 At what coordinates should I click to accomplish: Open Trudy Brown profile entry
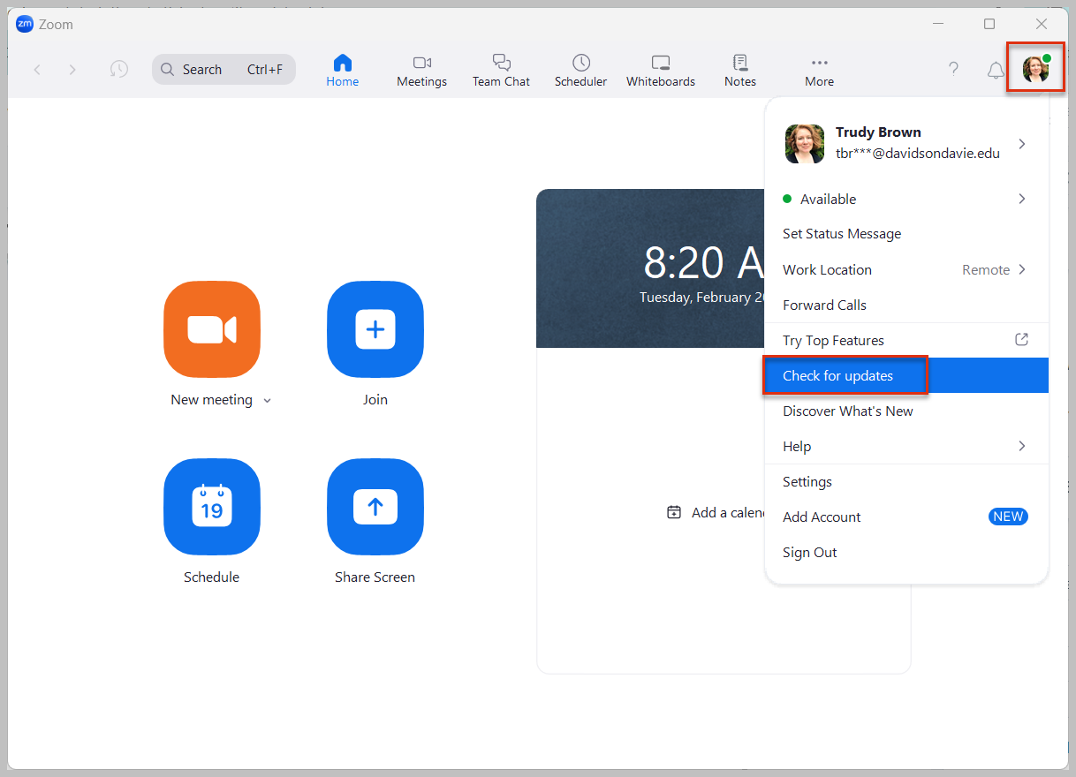tap(906, 143)
